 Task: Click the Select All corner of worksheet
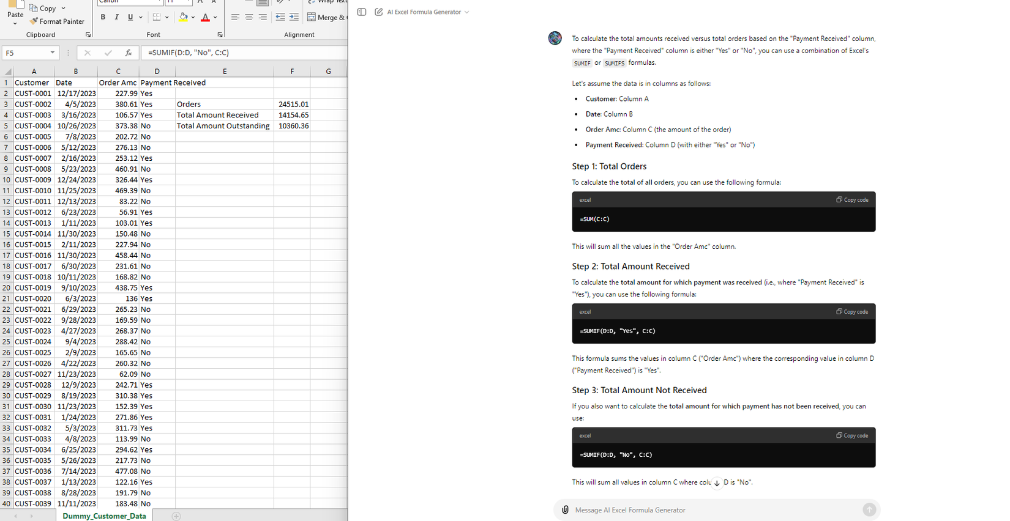pyautogui.click(x=7, y=72)
